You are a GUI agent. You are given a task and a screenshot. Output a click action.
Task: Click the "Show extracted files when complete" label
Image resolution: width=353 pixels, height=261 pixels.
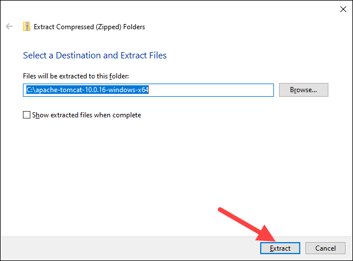point(87,115)
